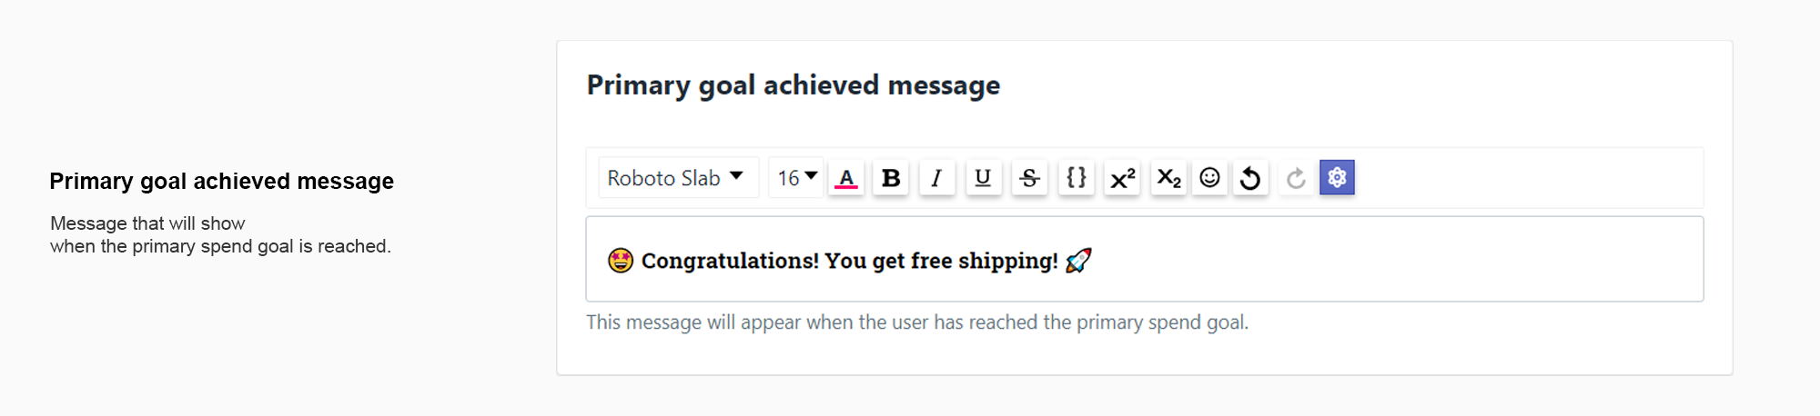The image size is (1820, 416).
Task: Click the left-side bold section heading
Action: coord(221,182)
